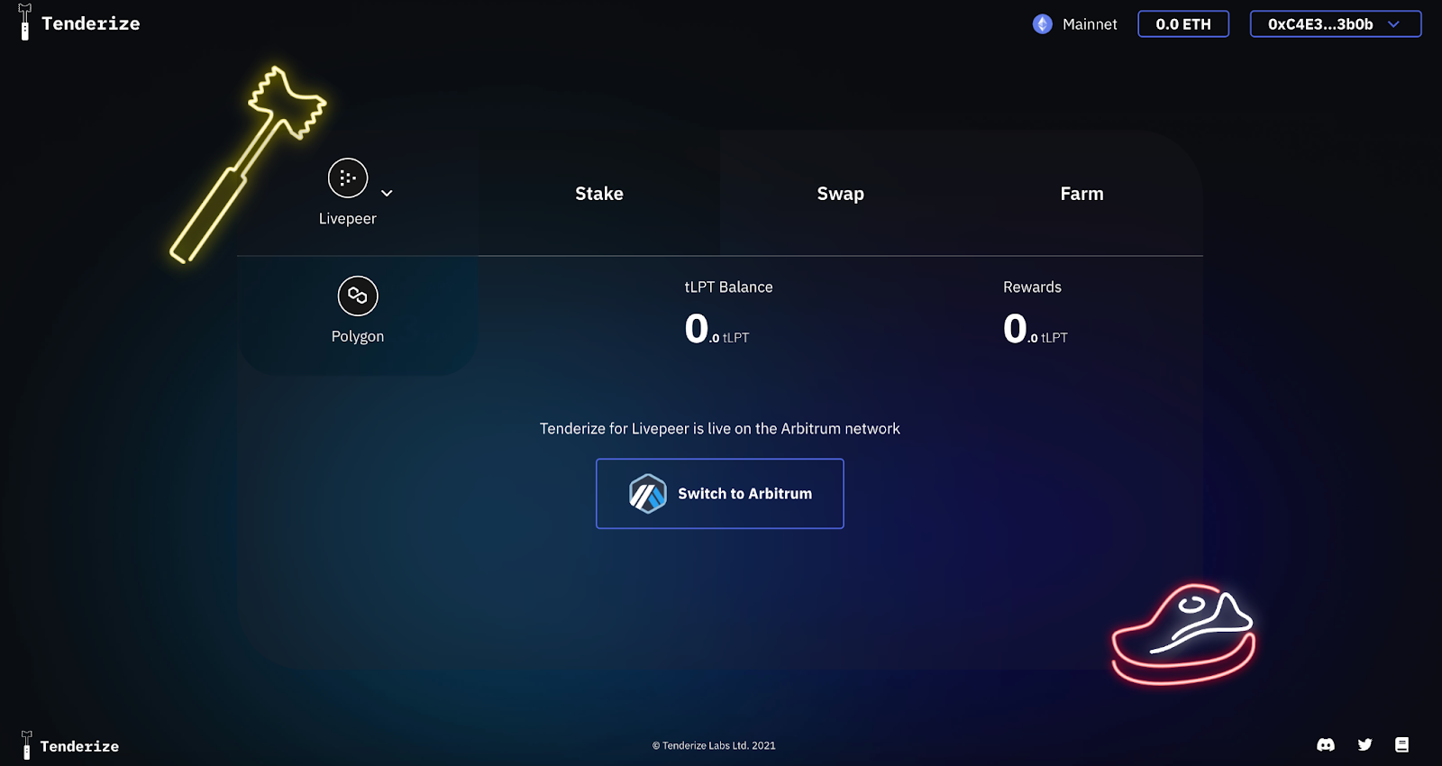1442x766 pixels.
Task: Click the Mainnet network label
Action: coord(1090,24)
